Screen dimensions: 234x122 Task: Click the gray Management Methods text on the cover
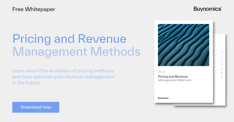click(175, 80)
